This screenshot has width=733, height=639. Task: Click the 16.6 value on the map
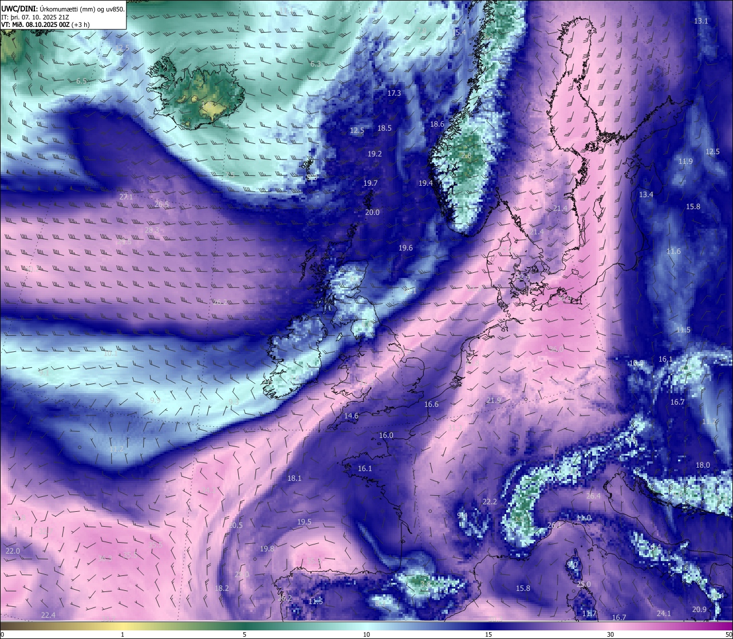431,404
